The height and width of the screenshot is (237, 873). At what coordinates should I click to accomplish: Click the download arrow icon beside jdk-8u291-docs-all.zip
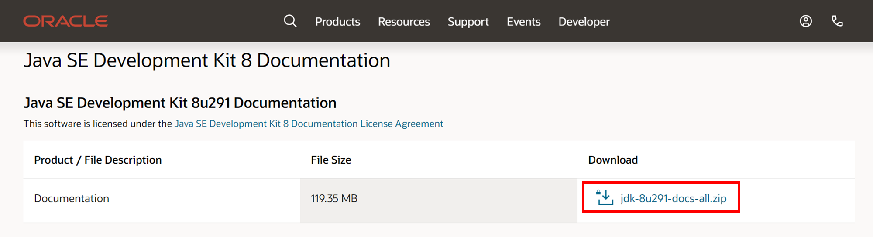click(605, 197)
